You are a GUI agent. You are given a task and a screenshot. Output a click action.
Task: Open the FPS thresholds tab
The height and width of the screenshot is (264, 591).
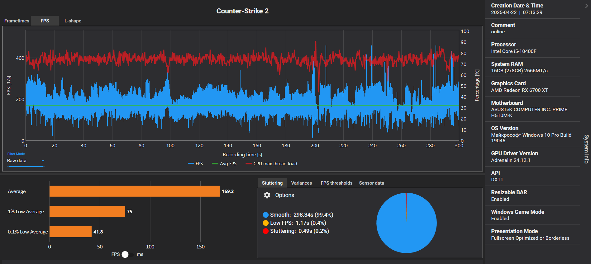pos(336,183)
